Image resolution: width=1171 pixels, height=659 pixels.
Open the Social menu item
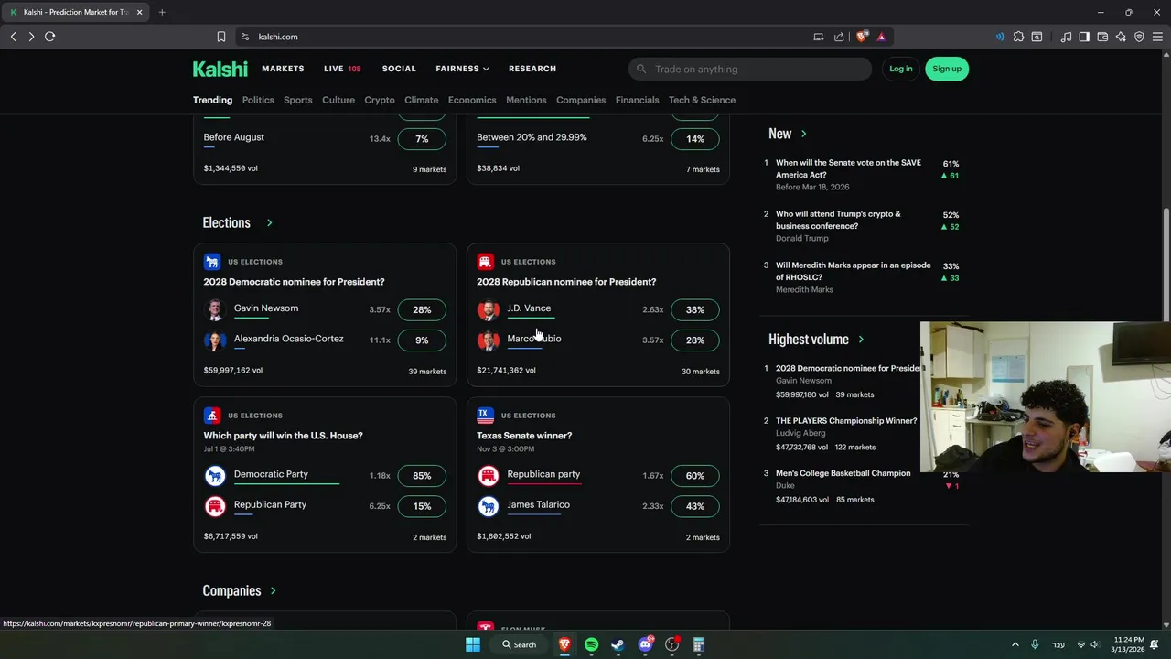(399, 69)
